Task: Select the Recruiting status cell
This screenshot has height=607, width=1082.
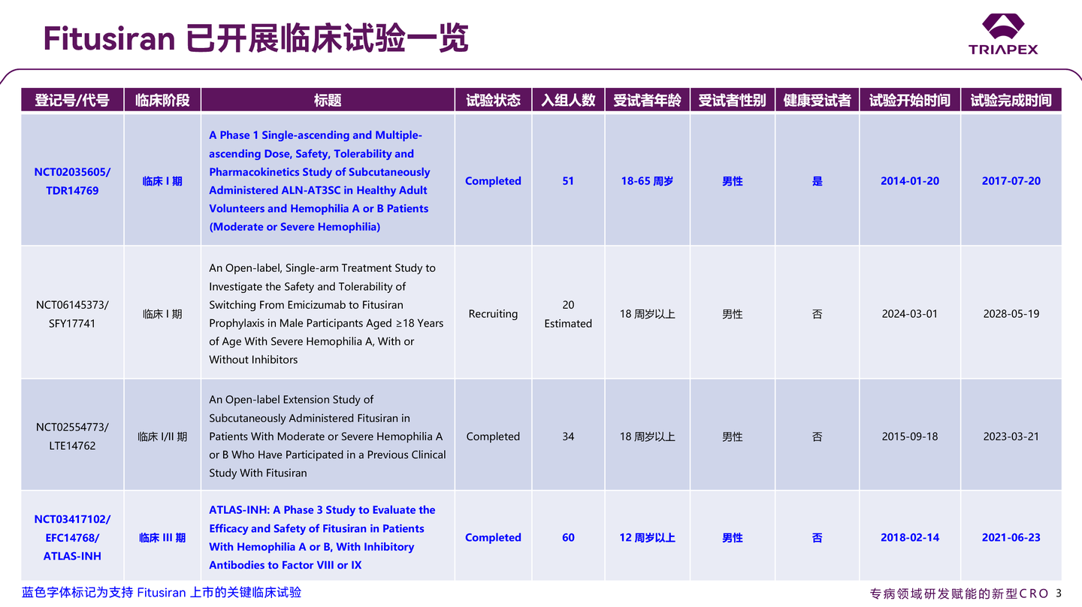Action: (492, 313)
